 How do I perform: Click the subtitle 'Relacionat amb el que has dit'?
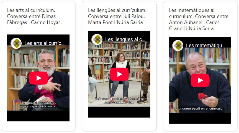tap(119, 101)
